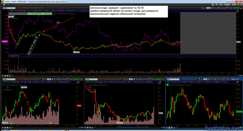Click the zoom-in magnifier below the 1m chart
Screen dimensions: 243x131
click(5, 76)
